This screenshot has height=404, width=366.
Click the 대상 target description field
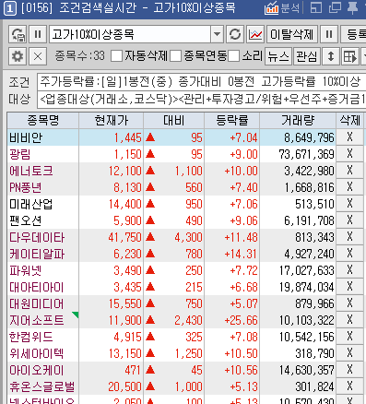tap(202, 100)
